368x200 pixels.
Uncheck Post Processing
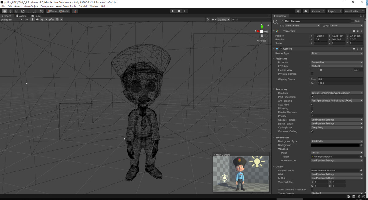pos(312,97)
